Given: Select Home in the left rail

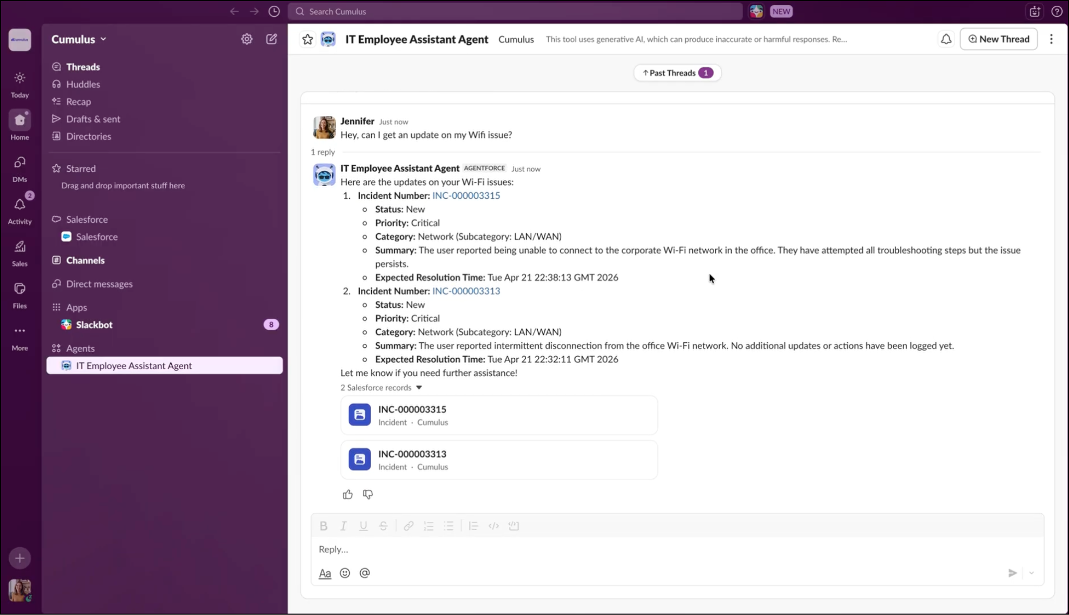Looking at the screenshot, I should pyautogui.click(x=20, y=126).
